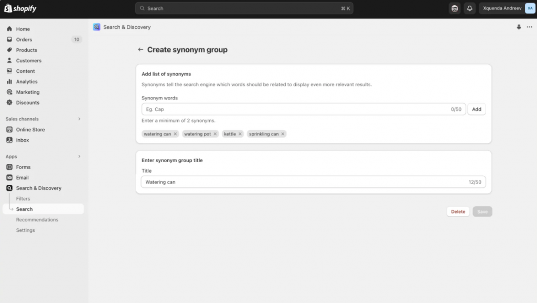Expand the Sales channels section
This screenshot has height=303, width=537.
79,119
